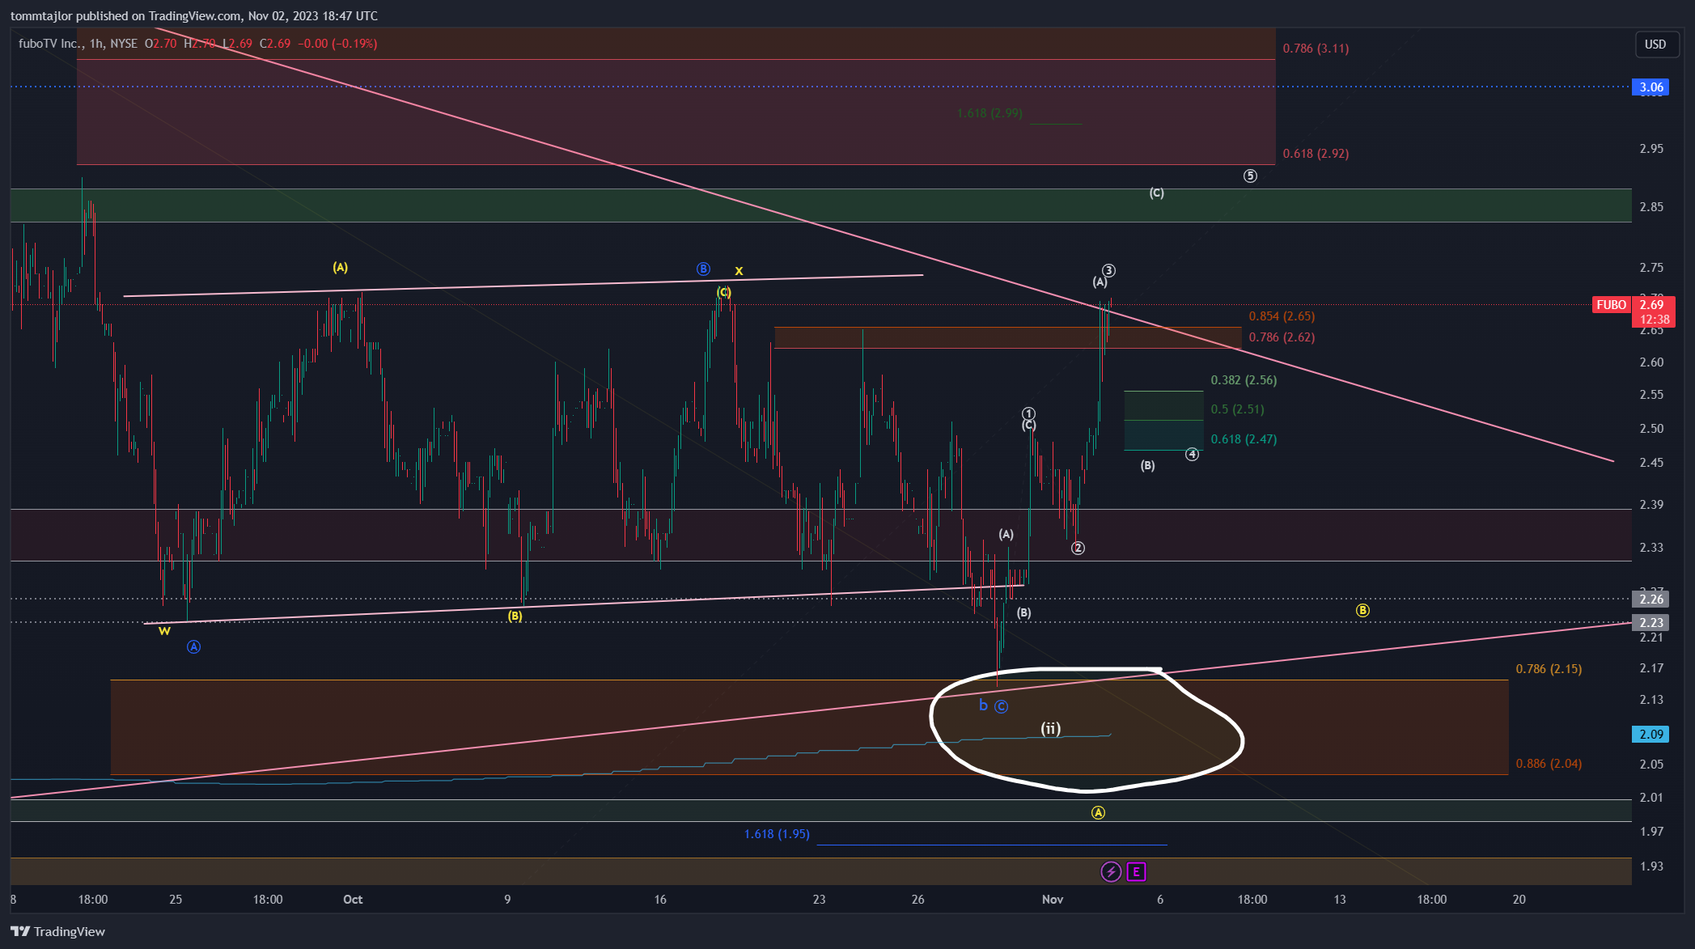Select the blue 1.618 (1.95) extension label
1695x949 pixels.
(x=777, y=834)
